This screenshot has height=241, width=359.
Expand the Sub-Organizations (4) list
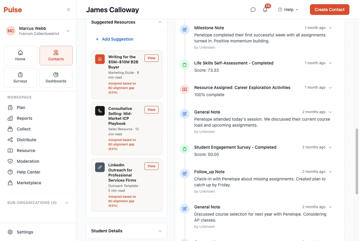[x=67, y=203]
